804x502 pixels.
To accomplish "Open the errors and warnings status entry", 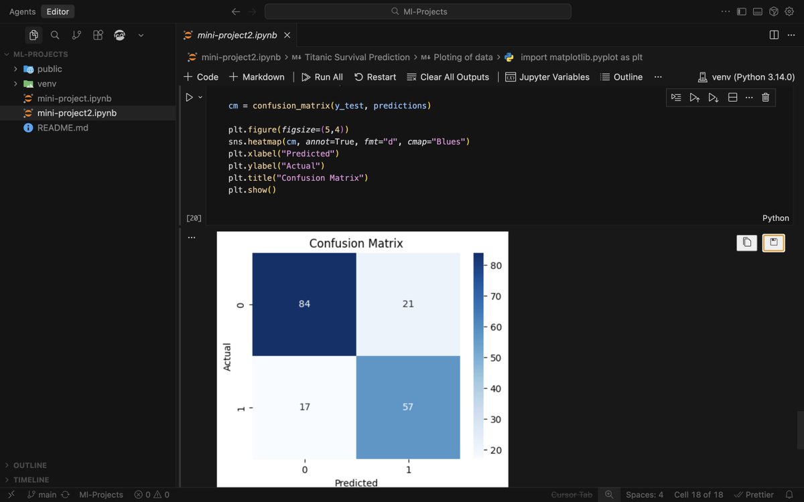I will [151, 495].
